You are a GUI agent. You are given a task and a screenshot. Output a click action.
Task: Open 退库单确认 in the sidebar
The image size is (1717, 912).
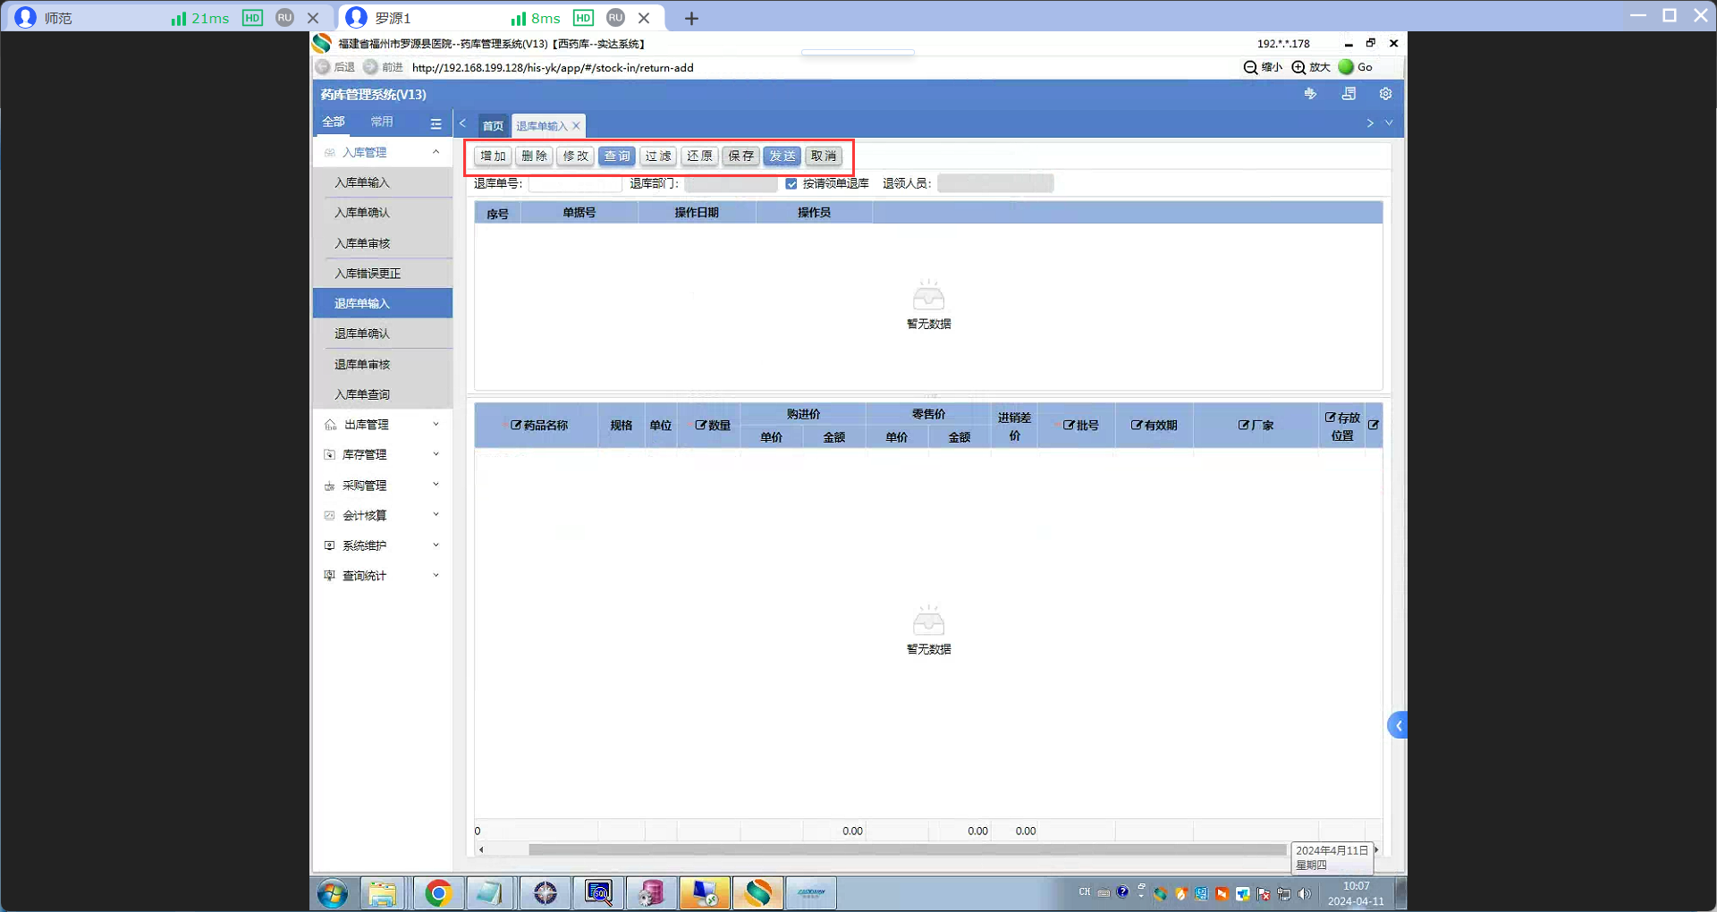383,334
